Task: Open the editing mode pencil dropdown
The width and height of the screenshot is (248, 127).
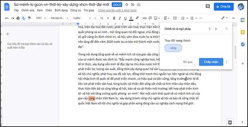Action: [x=224, y=18]
